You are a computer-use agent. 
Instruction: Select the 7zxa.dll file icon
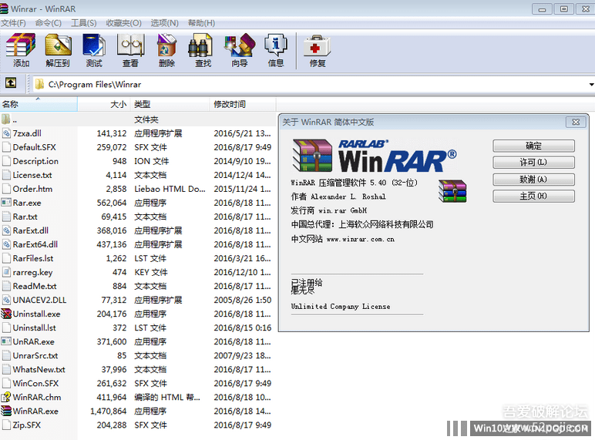(6, 133)
